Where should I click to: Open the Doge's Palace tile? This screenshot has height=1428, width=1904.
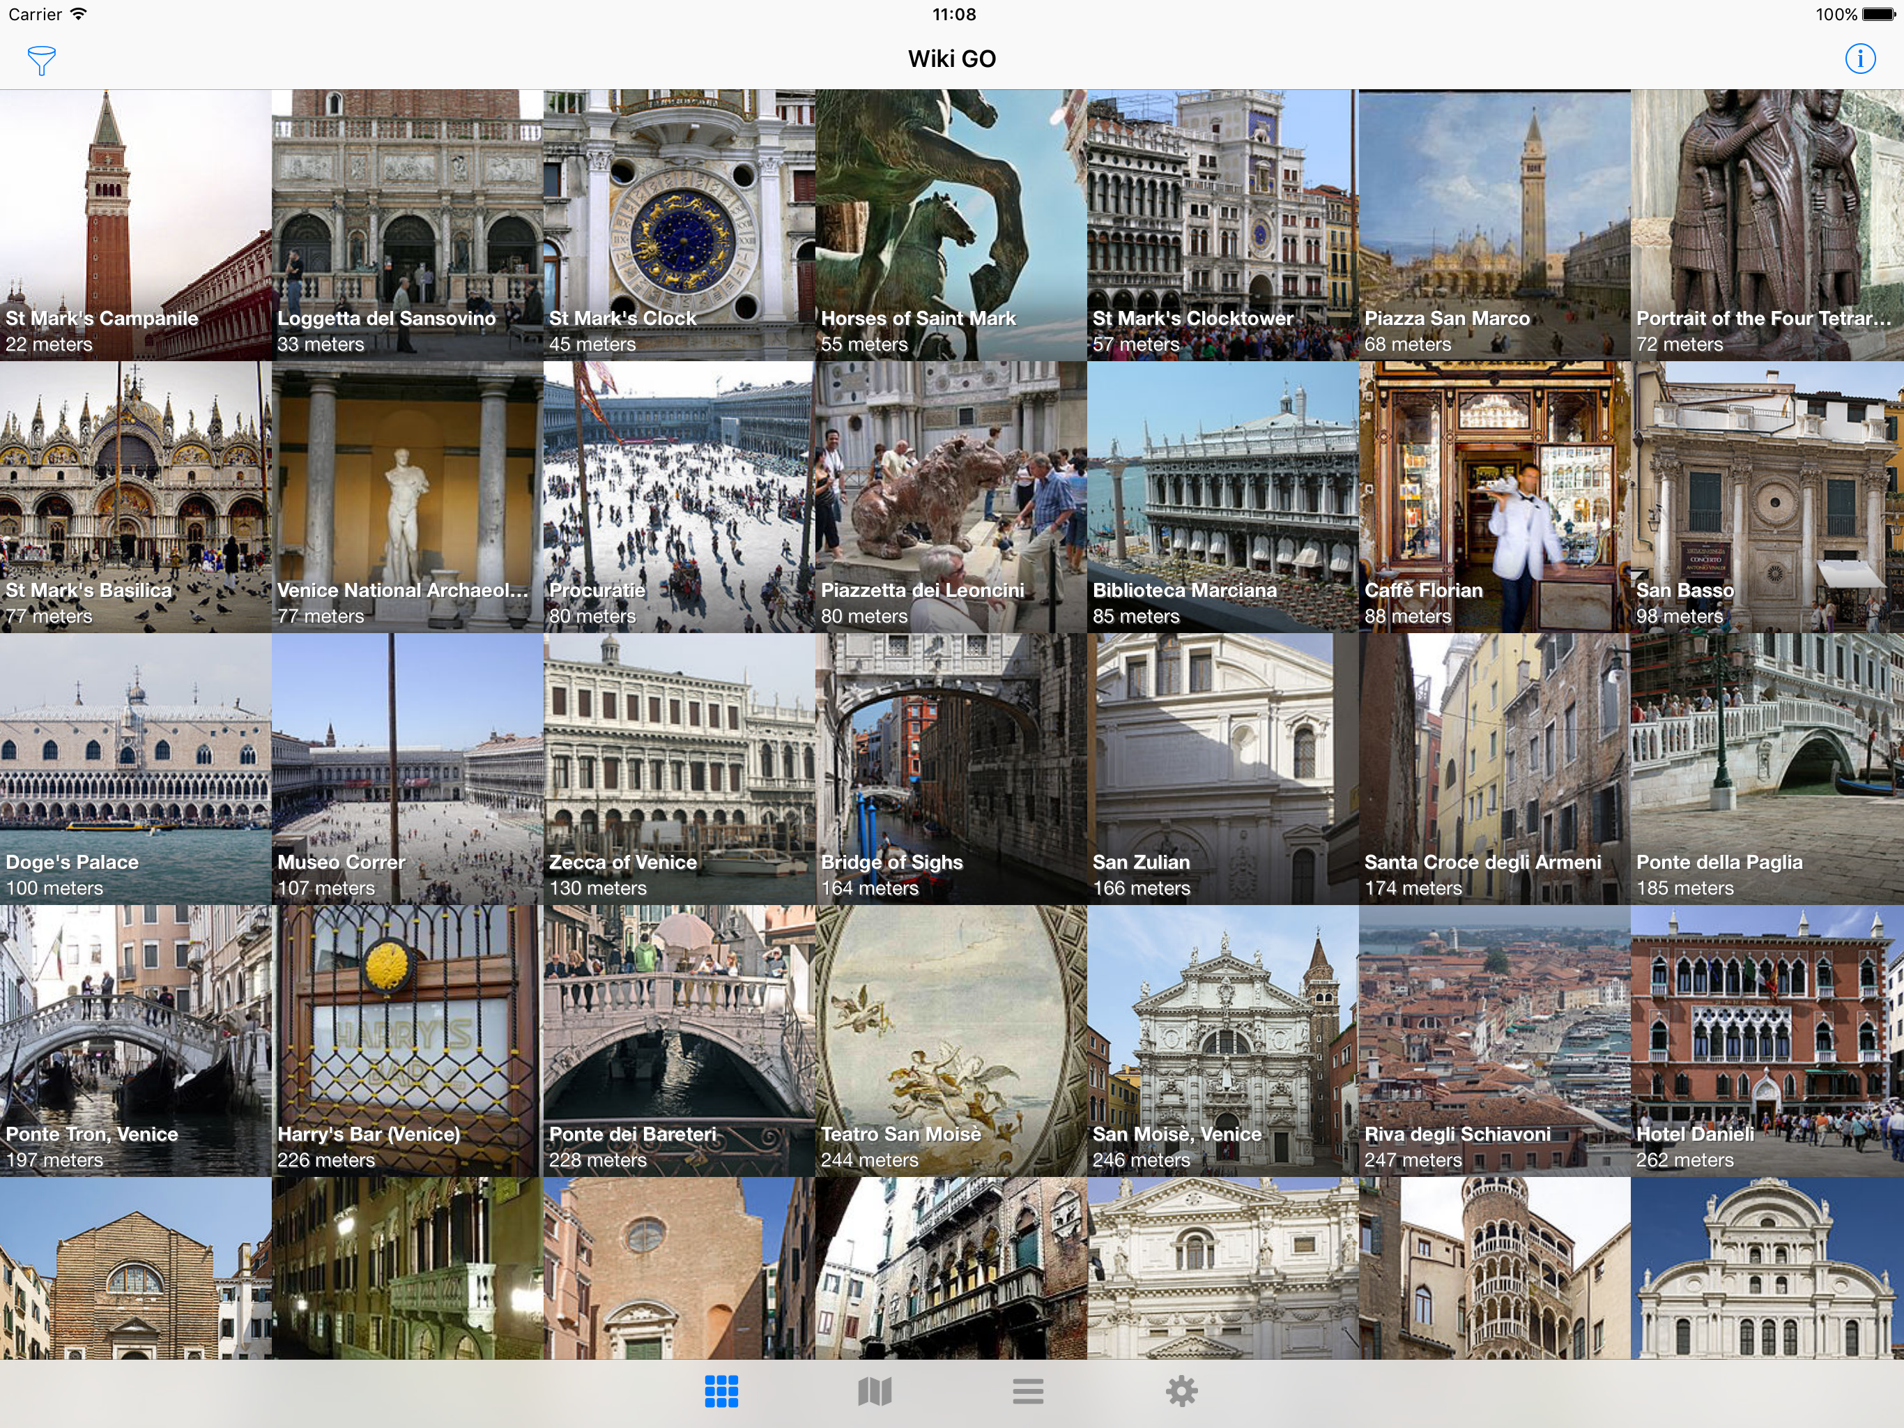[135, 769]
